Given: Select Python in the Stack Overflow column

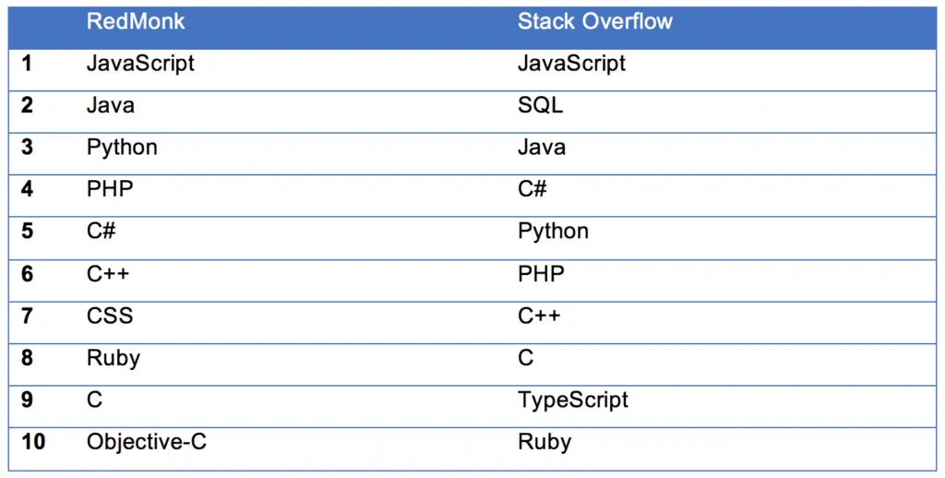Looking at the screenshot, I should [553, 232].
